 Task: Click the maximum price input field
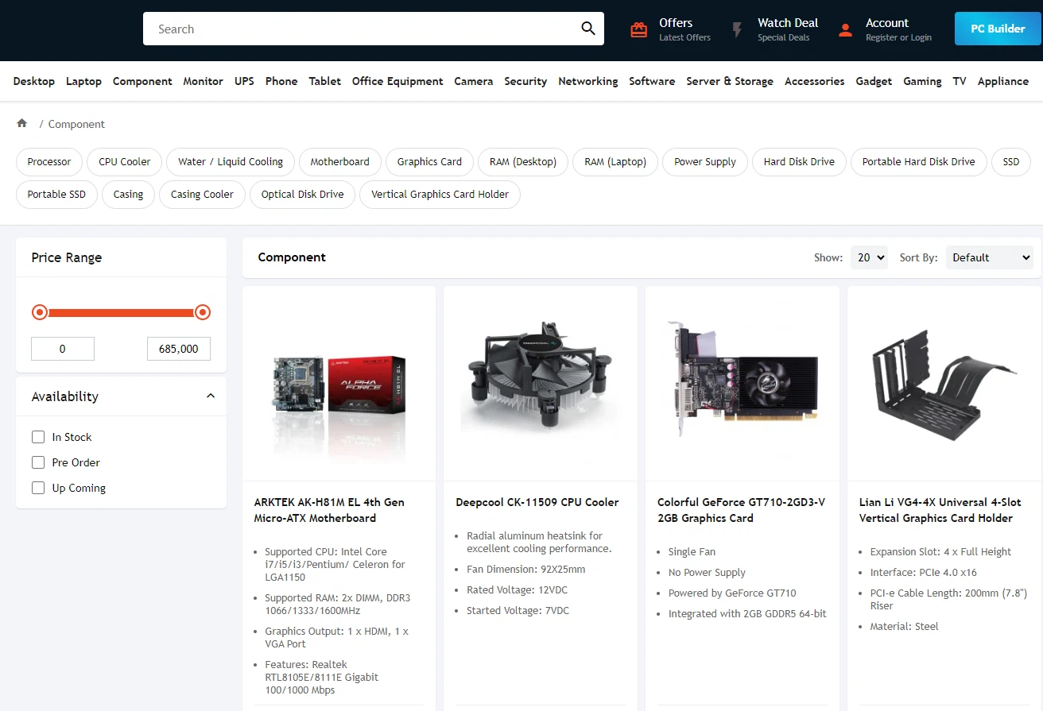[179, 349]
